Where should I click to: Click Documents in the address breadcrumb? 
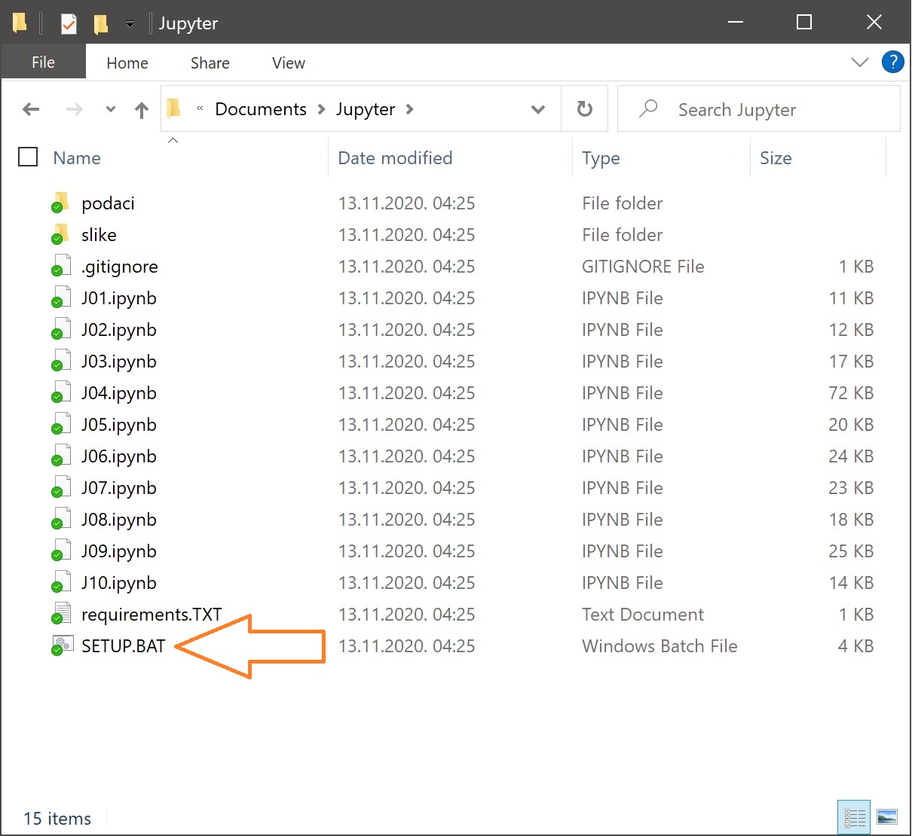(261, 109)
